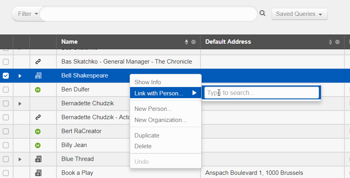Select the Blue Thread row checkbox
Viewport: 350px width, 178px height.
pyautogui.click(x=6, y=159)
